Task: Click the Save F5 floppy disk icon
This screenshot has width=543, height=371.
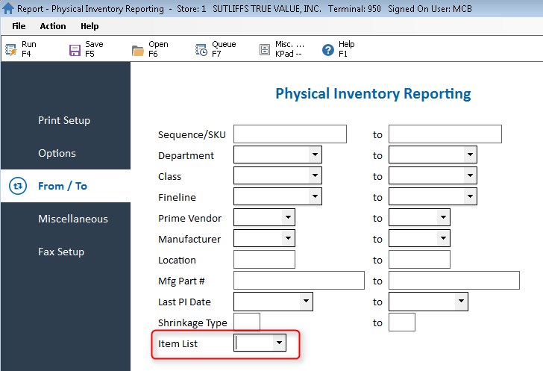Action: (x=75, y=50)
